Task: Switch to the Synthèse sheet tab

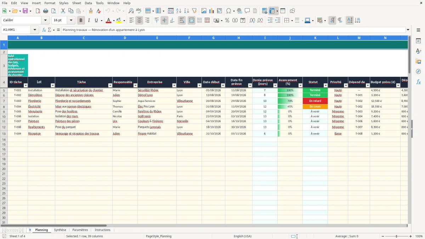Action: [x=60, y=230]
